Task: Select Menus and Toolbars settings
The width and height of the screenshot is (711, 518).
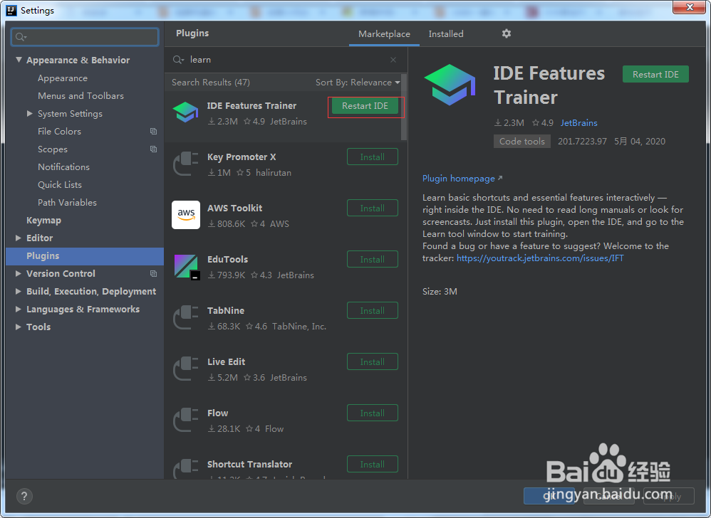Action: pyautogui.click(x=81, y=95)
